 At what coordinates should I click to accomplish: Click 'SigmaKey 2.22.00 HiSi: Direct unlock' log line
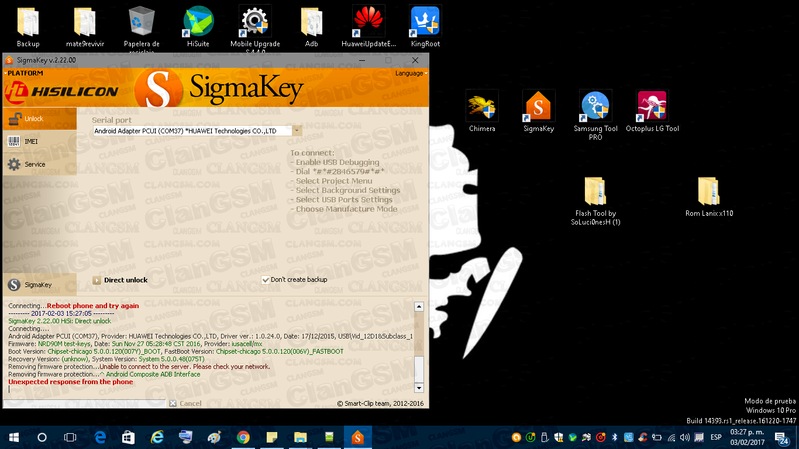pos(60,321)
